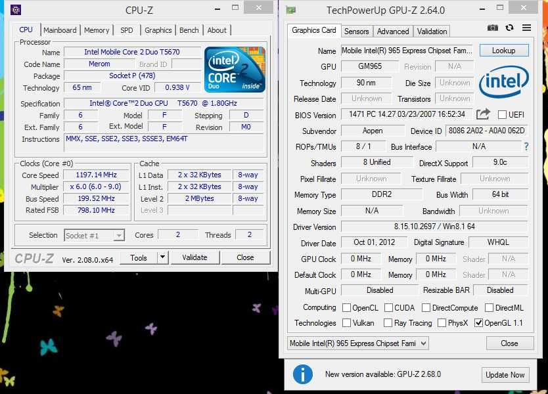
Task: Click the Multiplier value x 6.0
Action: [x=96, y=186]
